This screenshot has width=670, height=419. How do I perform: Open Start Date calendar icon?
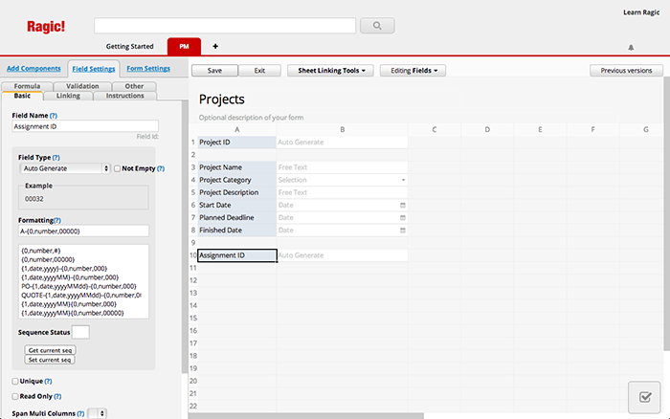403,205
